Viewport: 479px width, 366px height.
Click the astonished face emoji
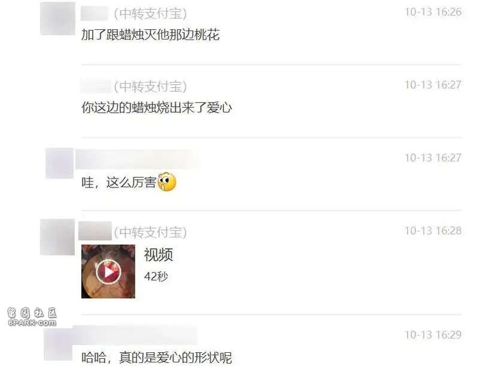pos(167,182)
